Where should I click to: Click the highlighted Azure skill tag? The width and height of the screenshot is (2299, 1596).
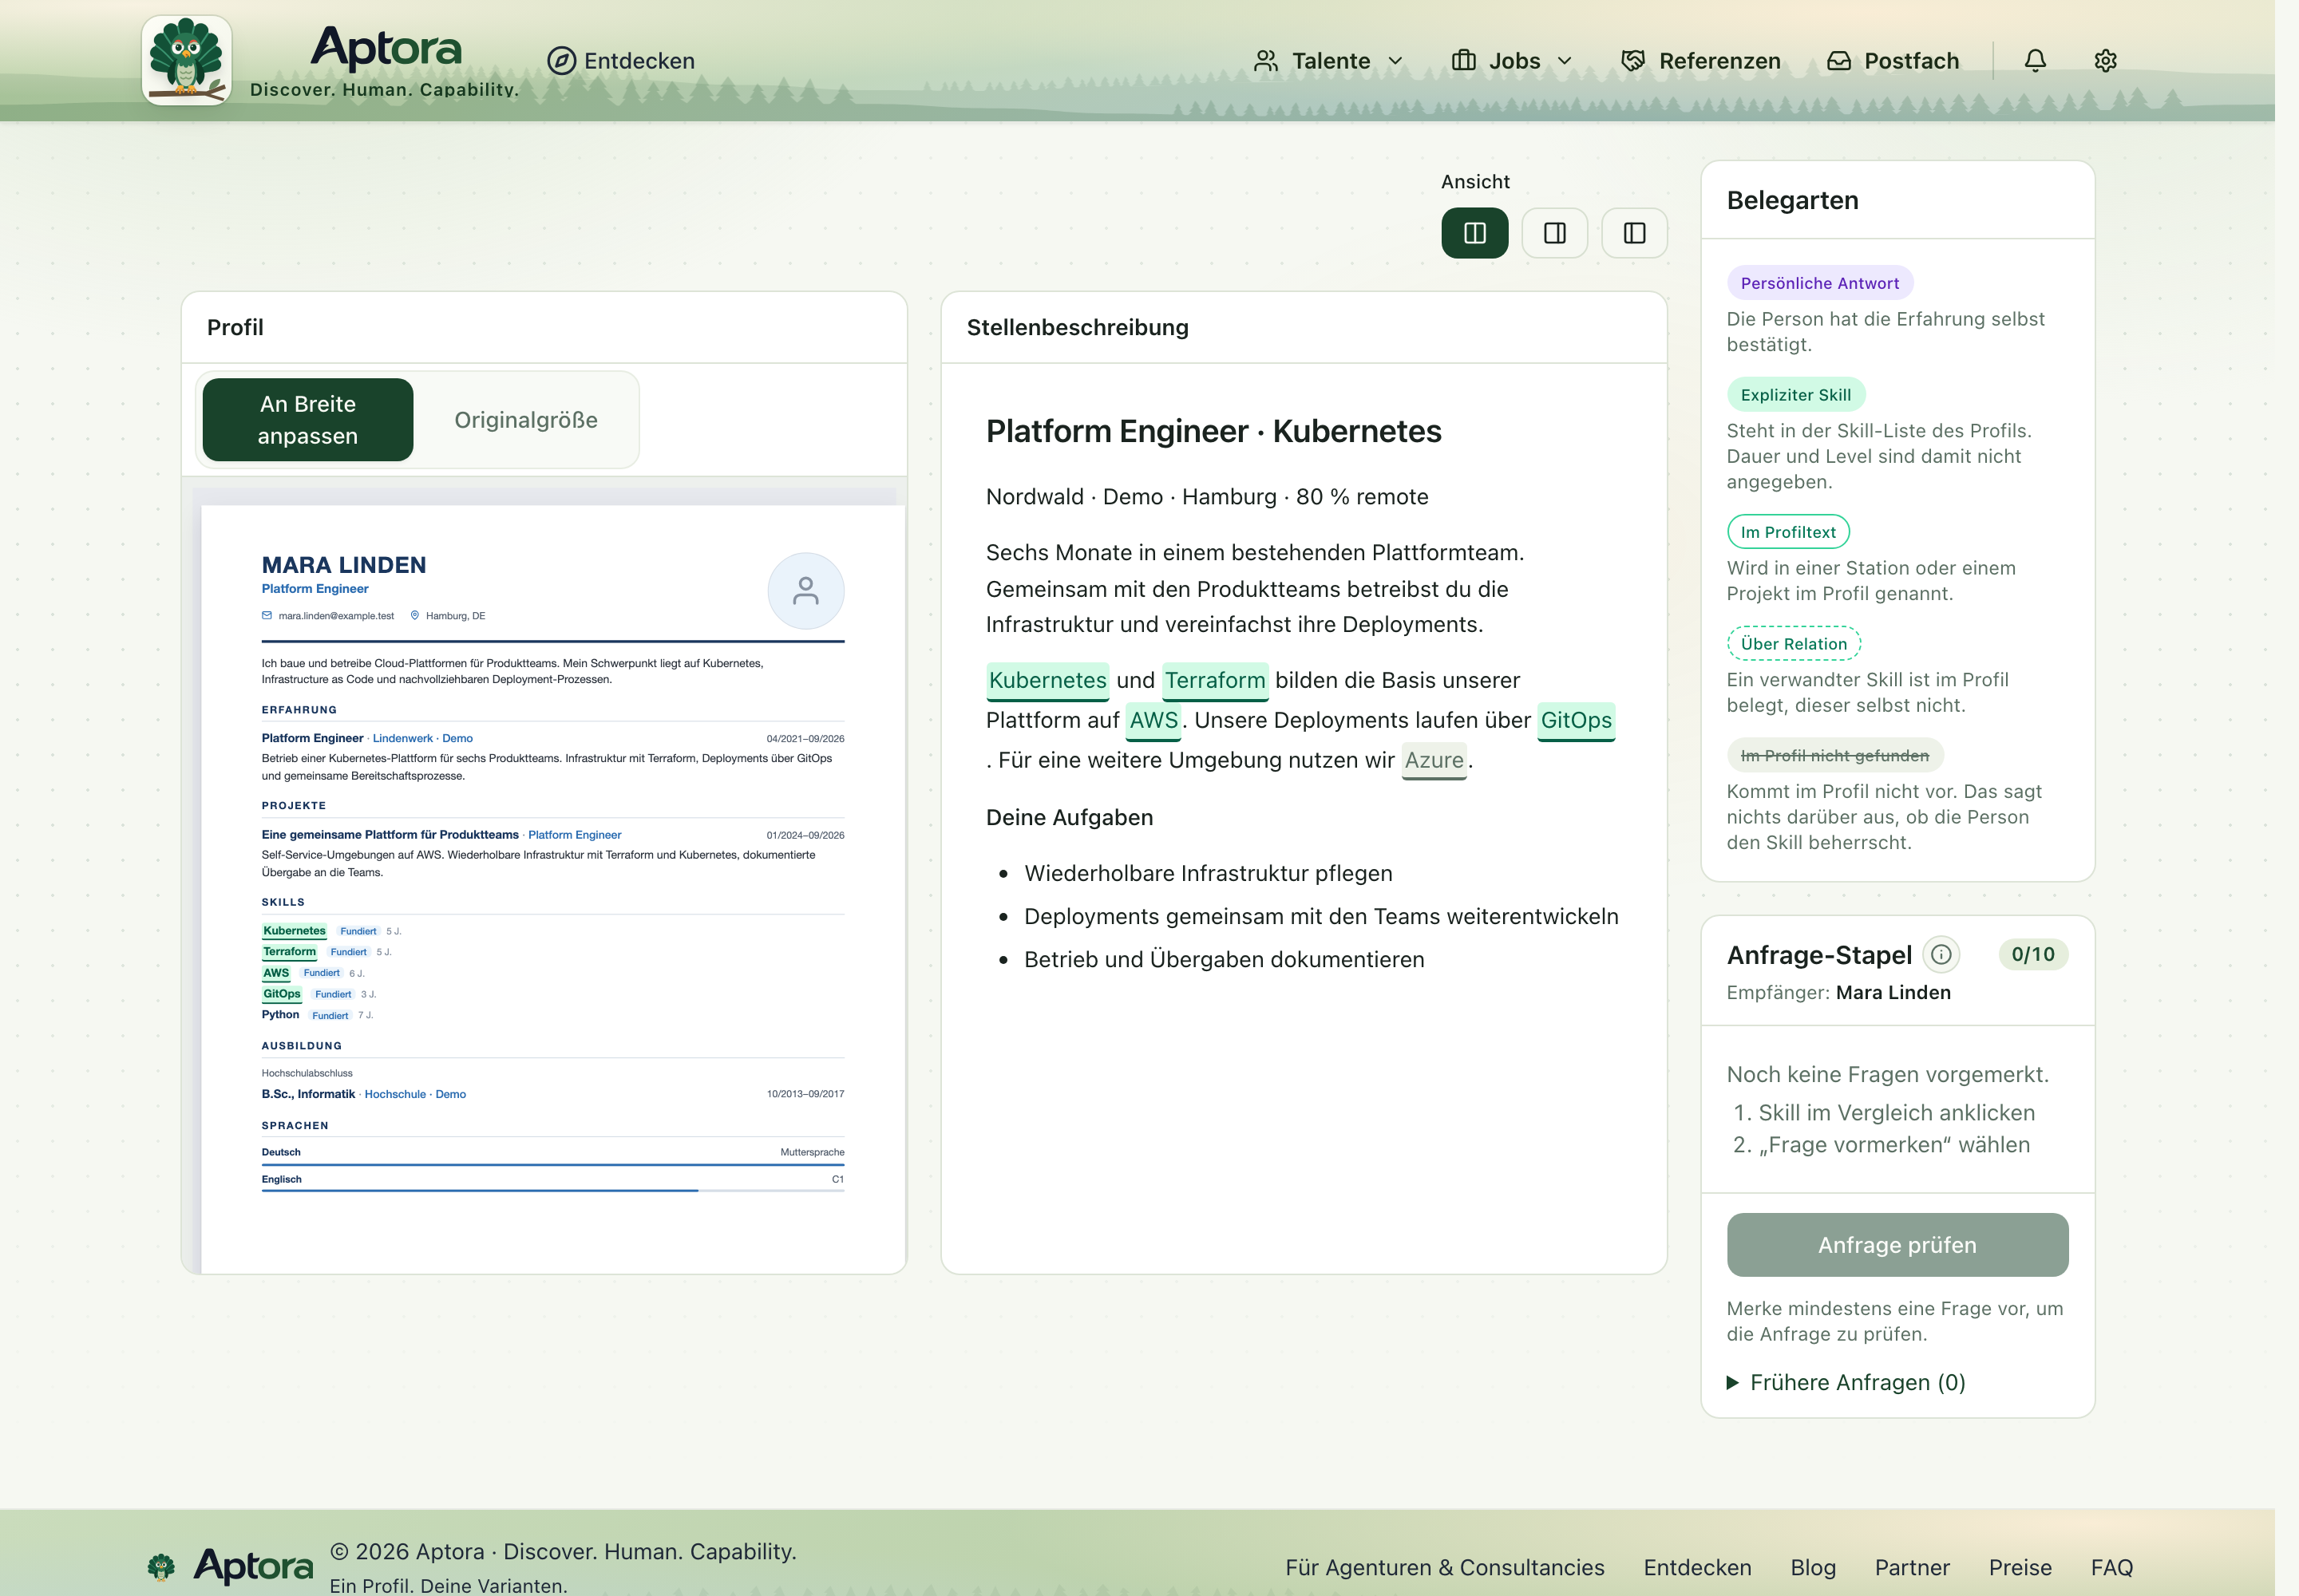click(x=1434, y=760)
